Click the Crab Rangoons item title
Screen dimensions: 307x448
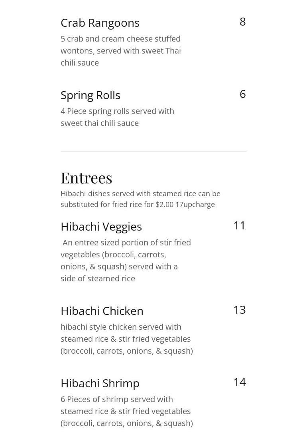pyautogui.click(x=100, y=23)
